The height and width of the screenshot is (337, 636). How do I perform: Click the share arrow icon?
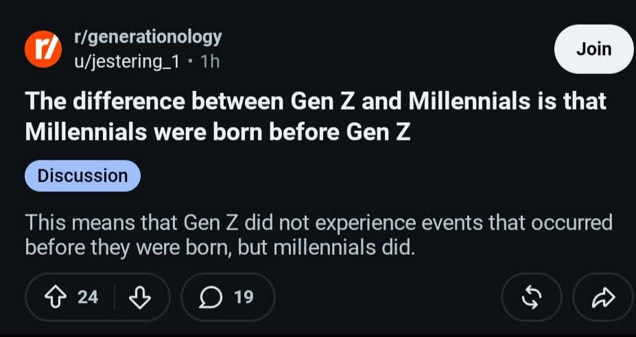tap(604, 298)
